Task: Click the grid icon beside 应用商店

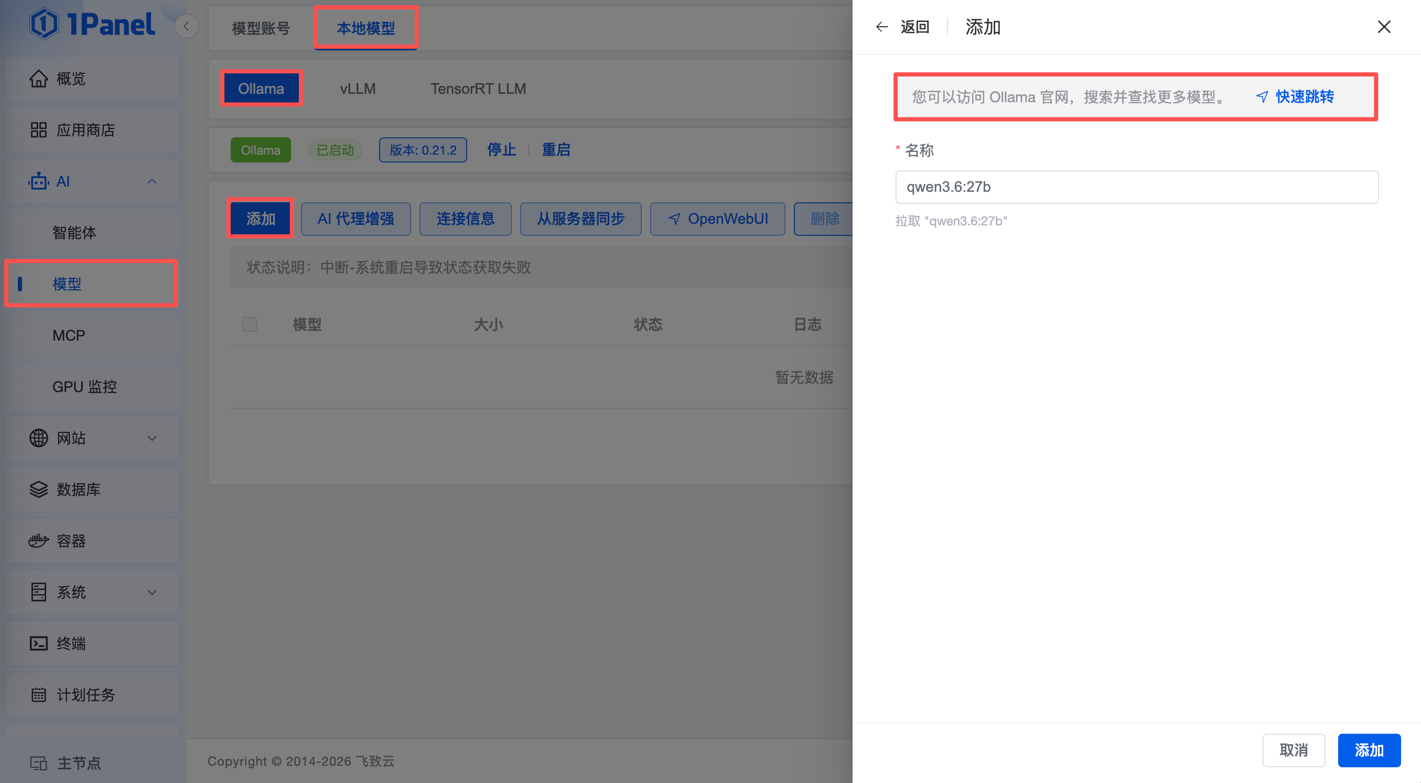Action: tap(39, 130)
